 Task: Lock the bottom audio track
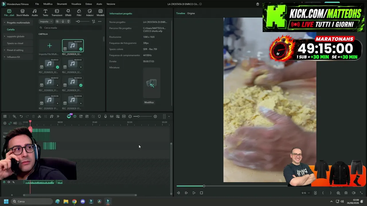tap(4, 182)
